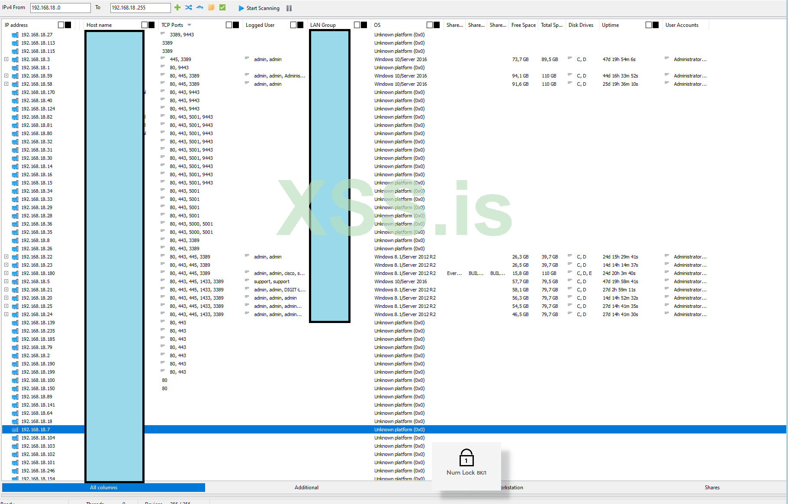Screen dimensions: 788x504
Task: Sort by the Free Space column header
Action: pyautogui.click(x=524, y=25)
